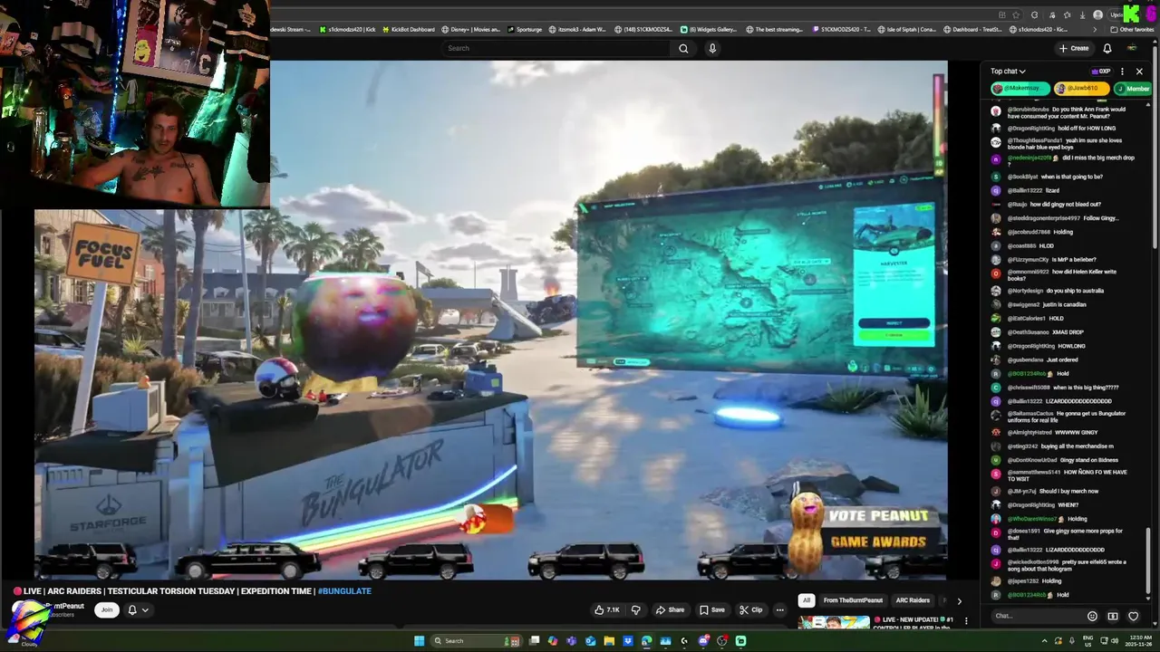Open the KickBot Dashboard bookmark
The width and height of the screenshot is (1160, 652).
coord(408,29)
